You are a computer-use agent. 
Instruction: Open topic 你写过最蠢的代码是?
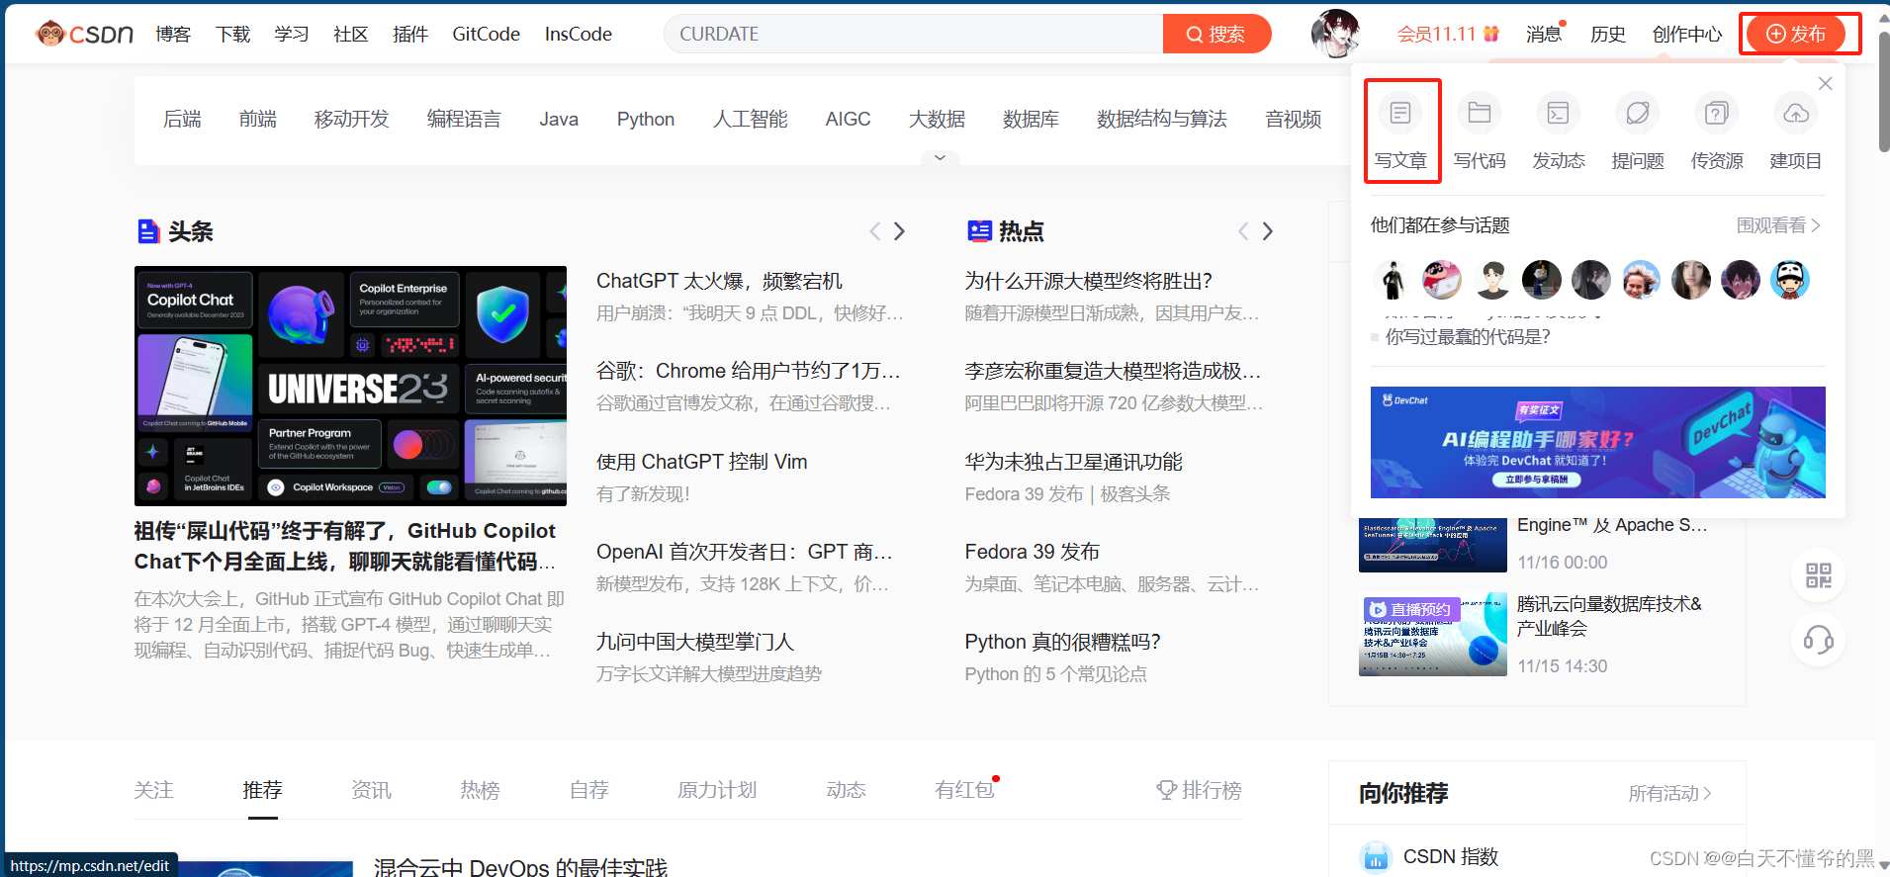point(1468,337)
